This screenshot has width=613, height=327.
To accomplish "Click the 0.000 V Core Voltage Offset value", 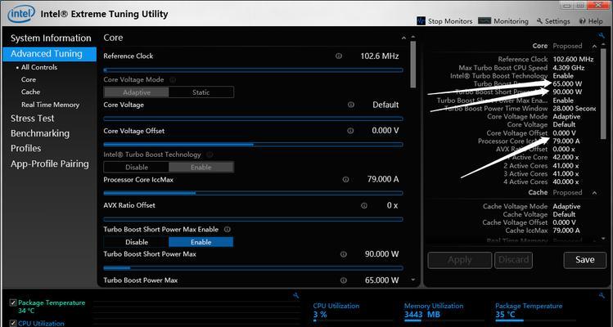I will (x=385, y=131).
